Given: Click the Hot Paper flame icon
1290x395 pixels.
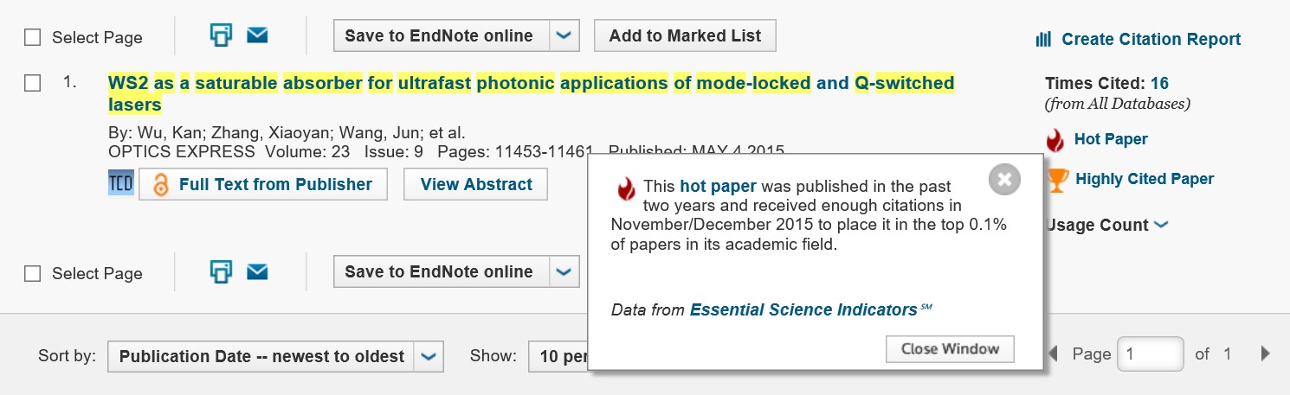Looking at the screenshot, I should [1055, 140].
